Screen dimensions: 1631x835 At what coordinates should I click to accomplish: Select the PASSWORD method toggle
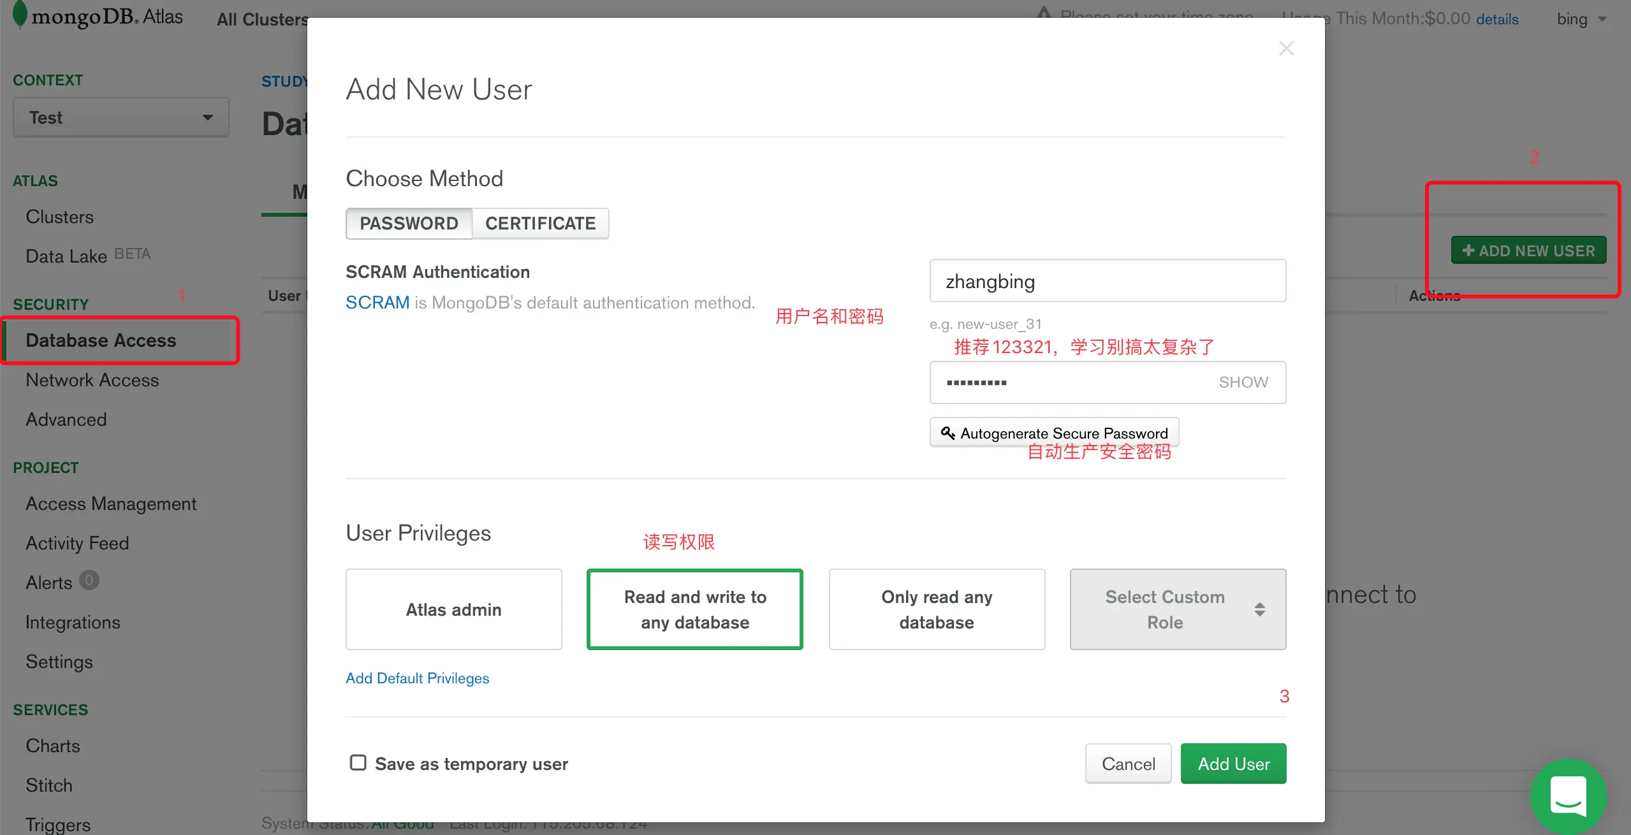(409, 223)
